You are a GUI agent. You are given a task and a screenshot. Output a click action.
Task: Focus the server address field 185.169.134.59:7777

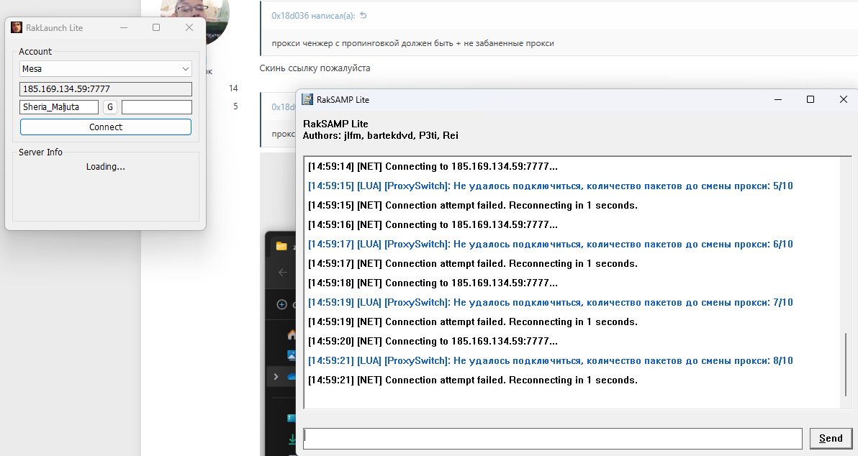(x=106, y=88)
